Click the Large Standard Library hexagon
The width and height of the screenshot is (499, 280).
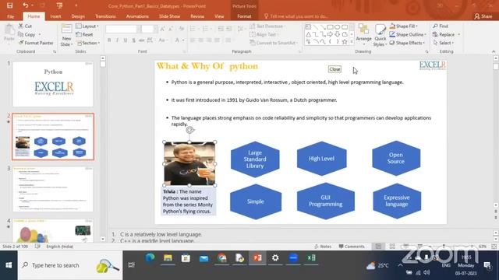coord(255,159)
